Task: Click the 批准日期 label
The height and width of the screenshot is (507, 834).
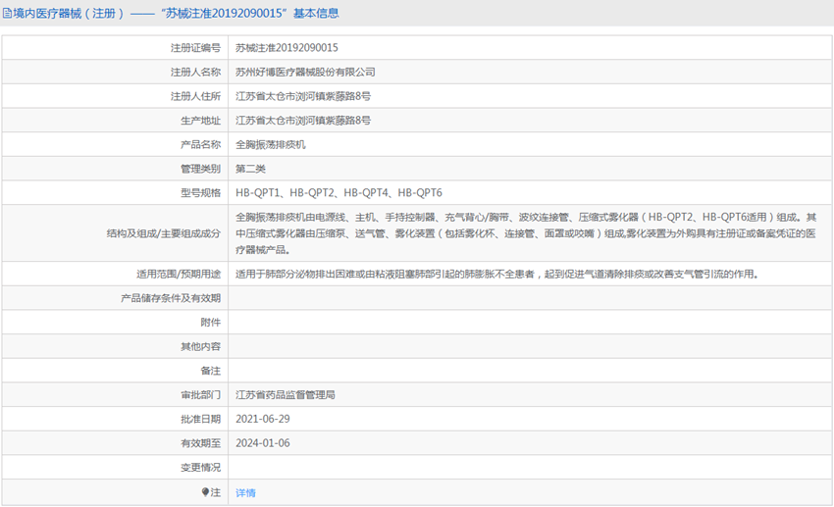Action: 200,419
